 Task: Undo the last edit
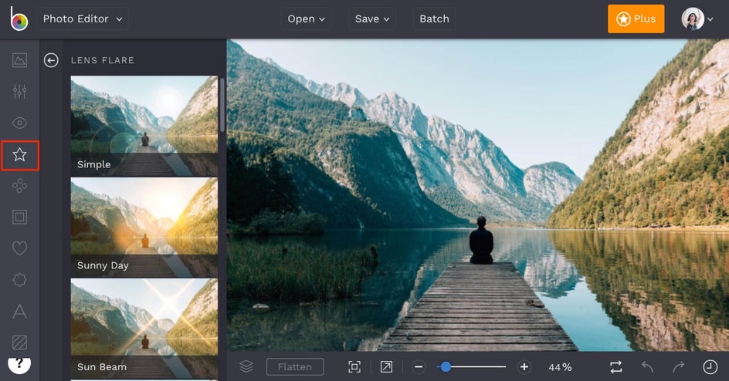[648, 367]
